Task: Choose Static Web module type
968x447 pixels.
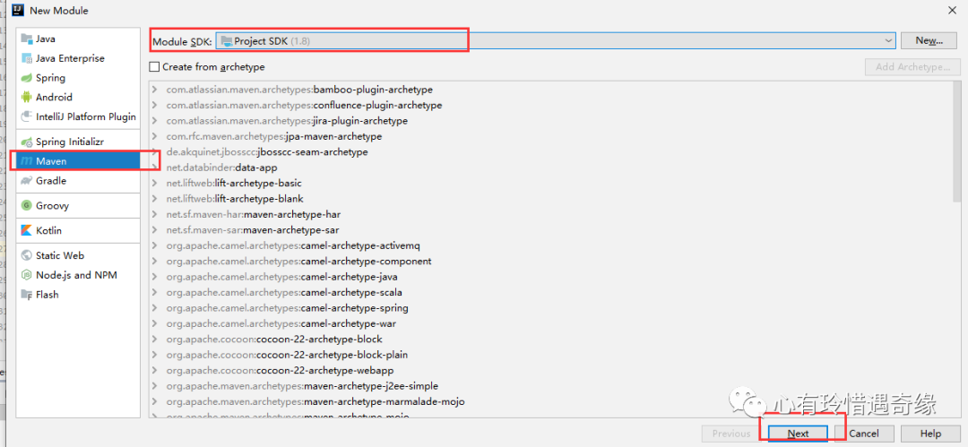Action: click(x=77, y=255)
